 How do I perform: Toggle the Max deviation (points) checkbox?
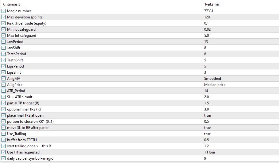click(4, 17)
